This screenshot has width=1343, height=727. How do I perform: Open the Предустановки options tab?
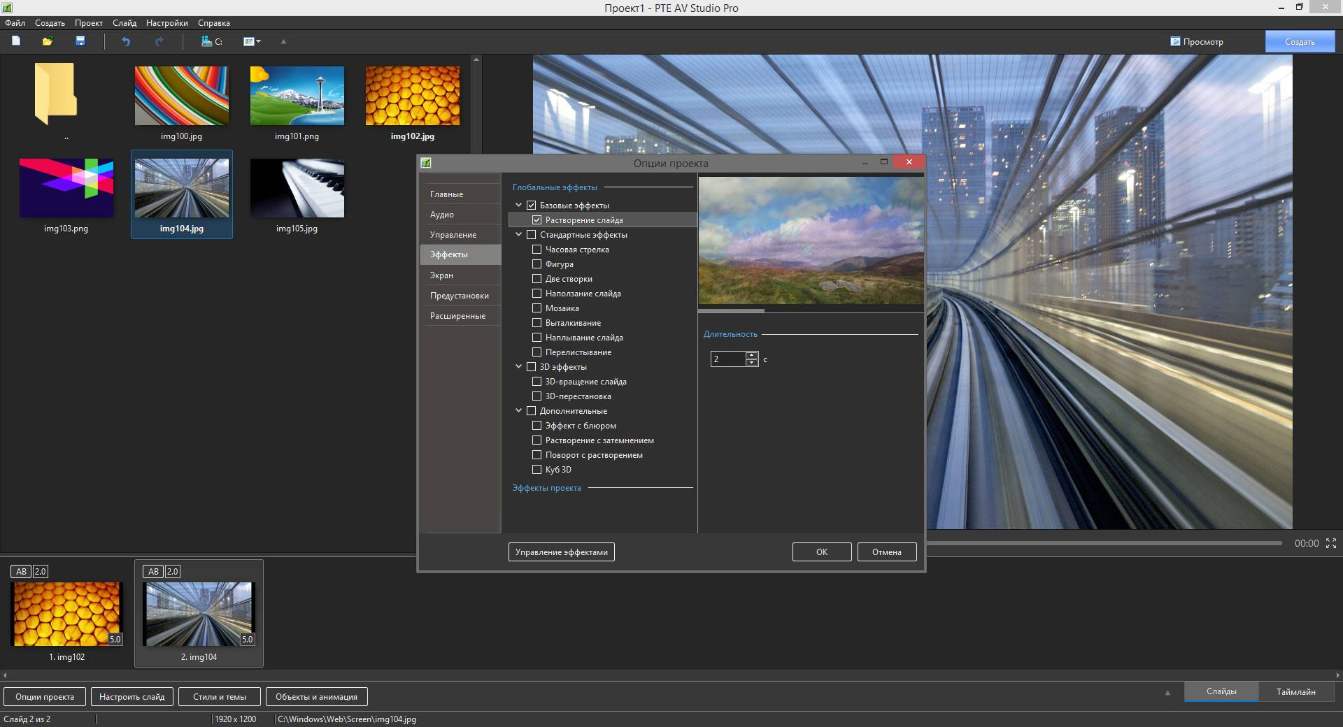460,296
